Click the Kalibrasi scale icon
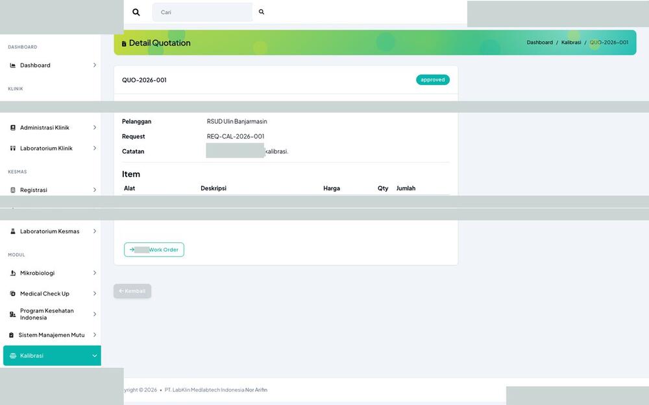The width and height of the screenshot is (649, 405). pos(13,356)
